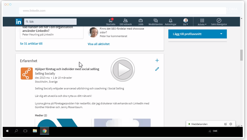
Task: Click Se 31 artiklar till link
Action: tap(31, 44)
